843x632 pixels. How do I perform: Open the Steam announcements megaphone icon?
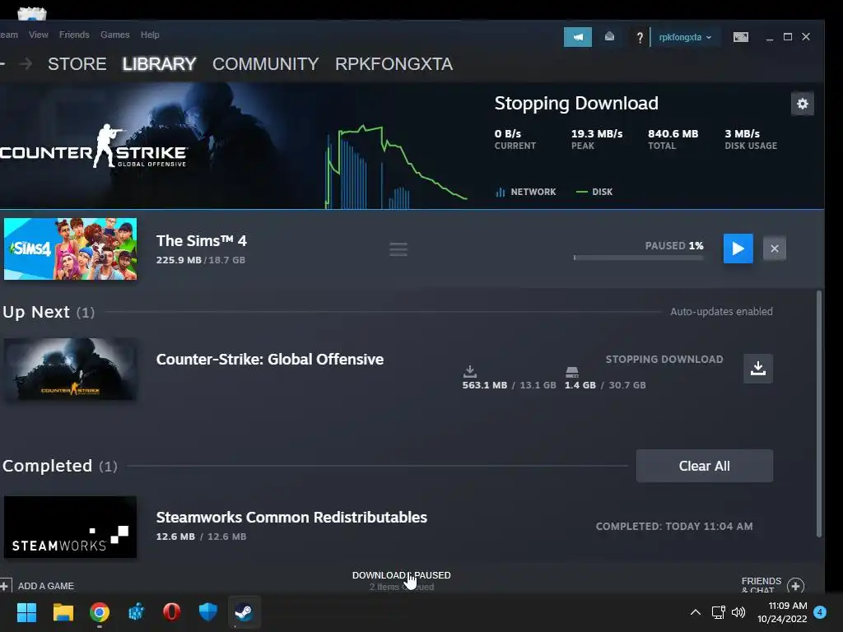point(577,37)
